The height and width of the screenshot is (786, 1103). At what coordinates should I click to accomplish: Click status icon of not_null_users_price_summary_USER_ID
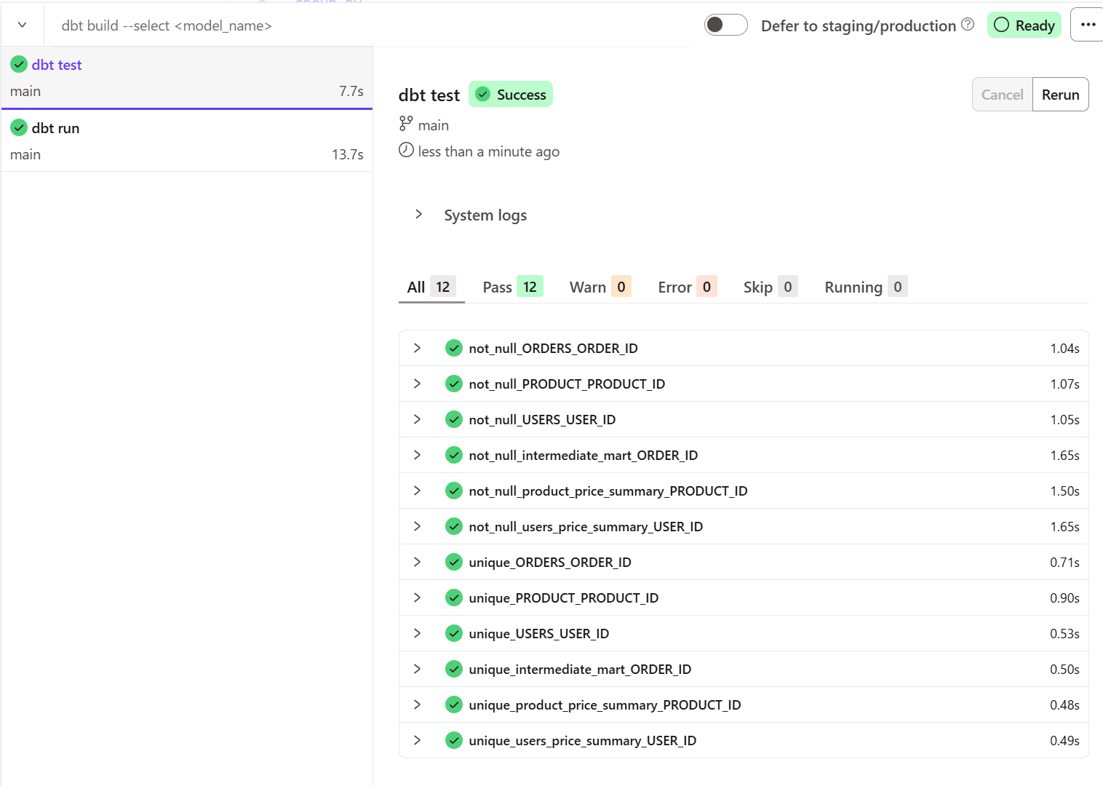tap(454, 526)
